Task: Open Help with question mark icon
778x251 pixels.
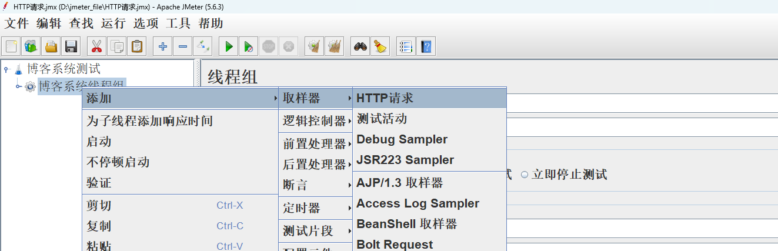Action: pyautogui.click(x=426, y=46)
